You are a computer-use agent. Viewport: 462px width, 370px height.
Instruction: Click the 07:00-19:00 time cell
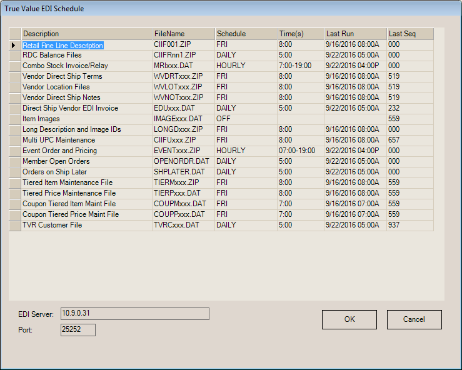pyautogui.click(x=301, y=151)
